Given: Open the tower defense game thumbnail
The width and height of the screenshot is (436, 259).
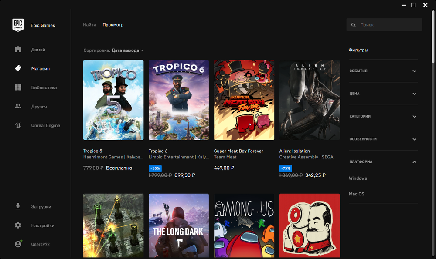Looking at the screenshot, I should [113, 225].
